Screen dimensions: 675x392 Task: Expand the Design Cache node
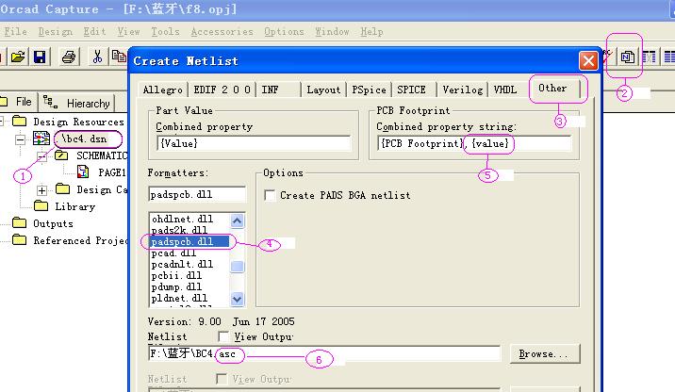[41, 190]
